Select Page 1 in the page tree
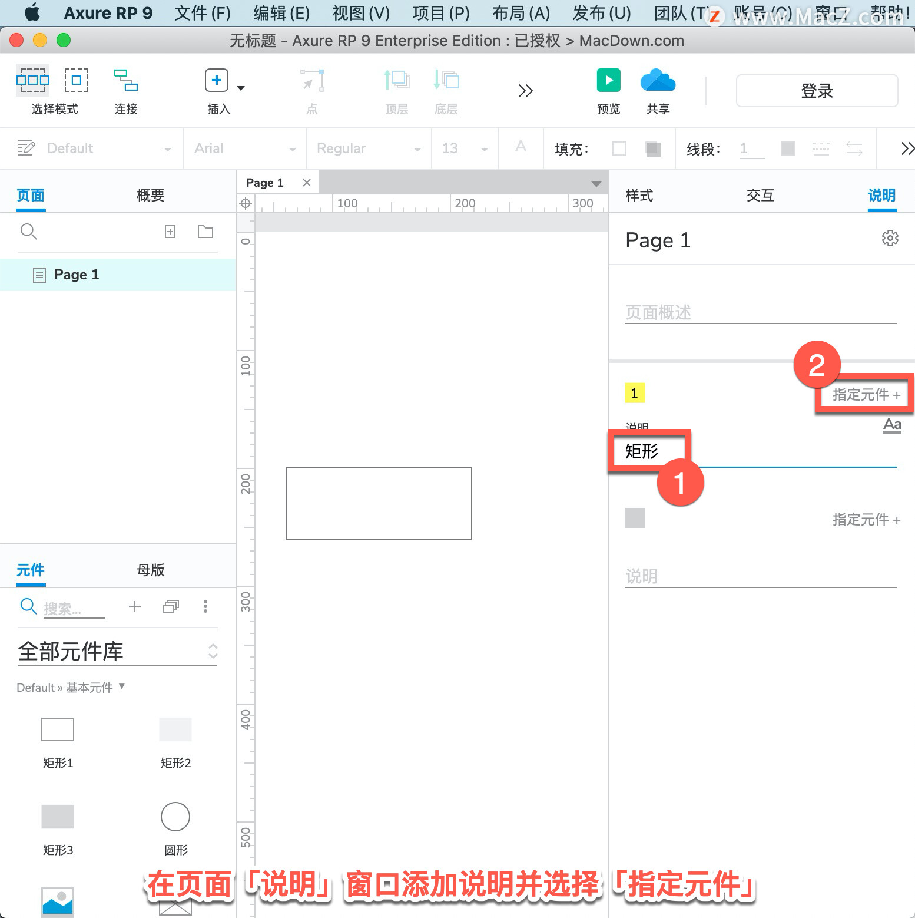Screen dimensions: 915x918 click(118, 275)
